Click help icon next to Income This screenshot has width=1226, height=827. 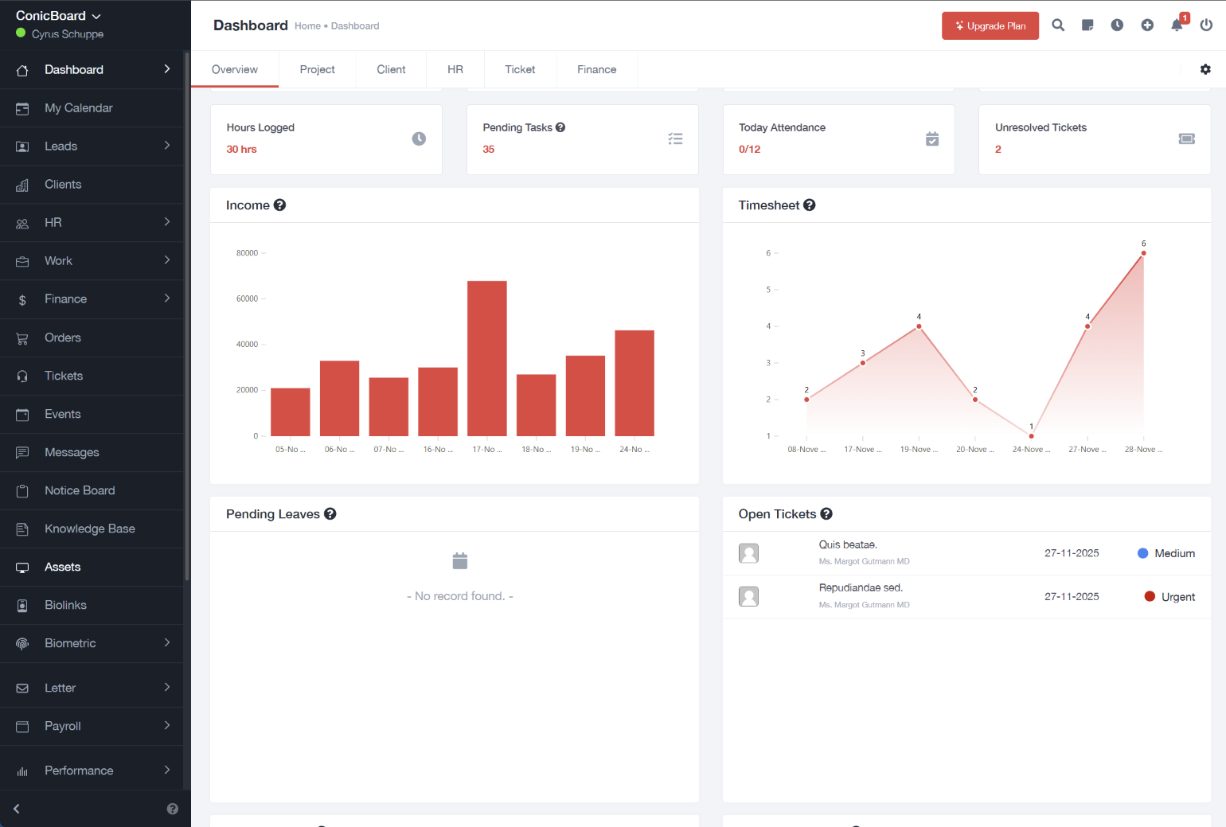click(x=279, y=205)
